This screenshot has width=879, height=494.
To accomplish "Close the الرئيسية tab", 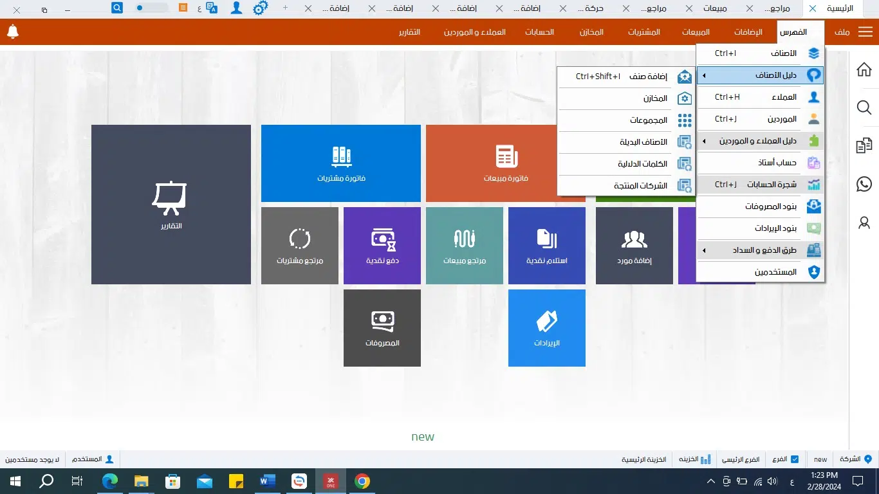I will pyautogui.click(x=813, y=9).
